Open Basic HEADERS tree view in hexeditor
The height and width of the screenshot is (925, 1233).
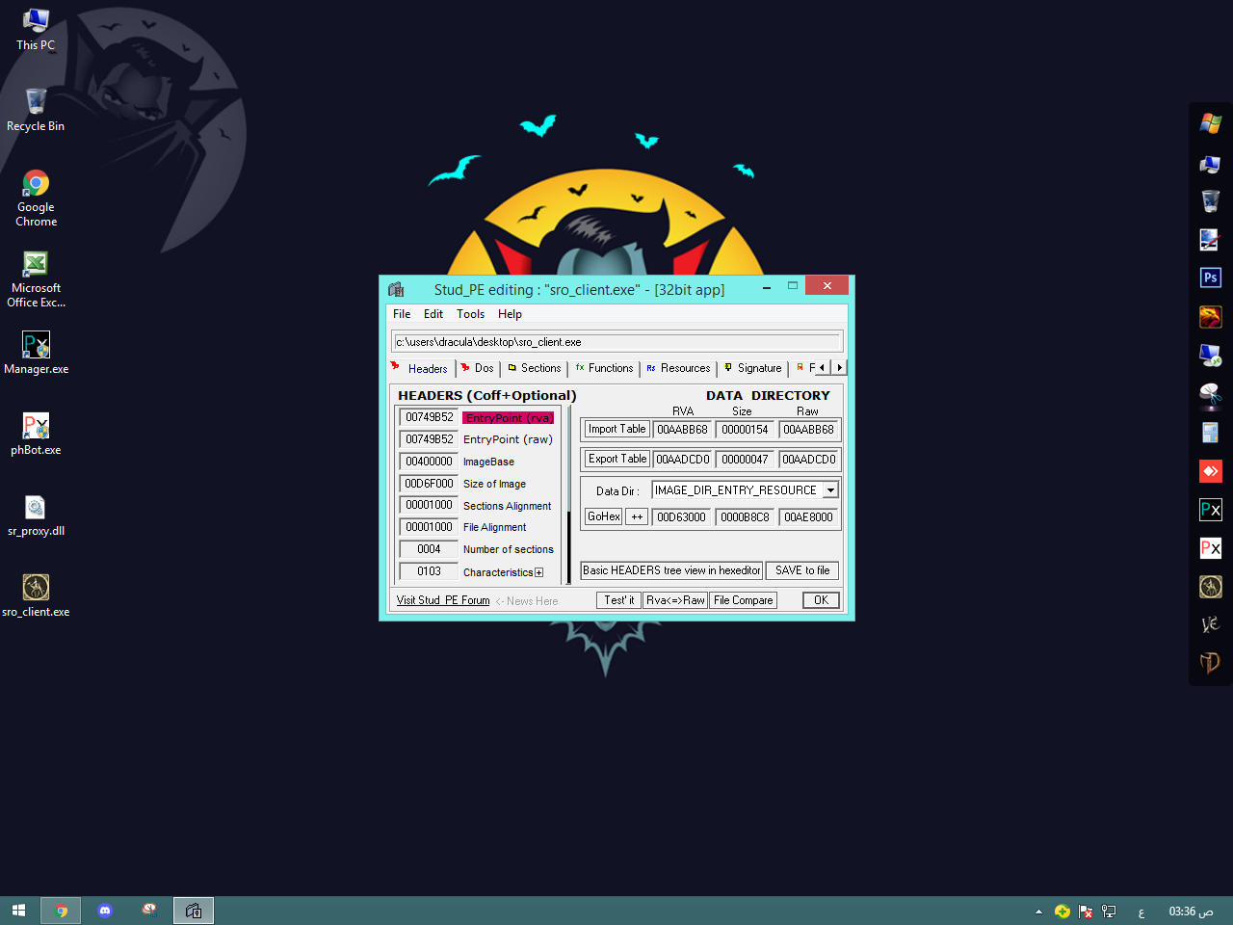[671, 570]
